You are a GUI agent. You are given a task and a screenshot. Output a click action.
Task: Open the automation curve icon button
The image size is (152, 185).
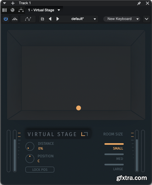(x=28, y=19)
